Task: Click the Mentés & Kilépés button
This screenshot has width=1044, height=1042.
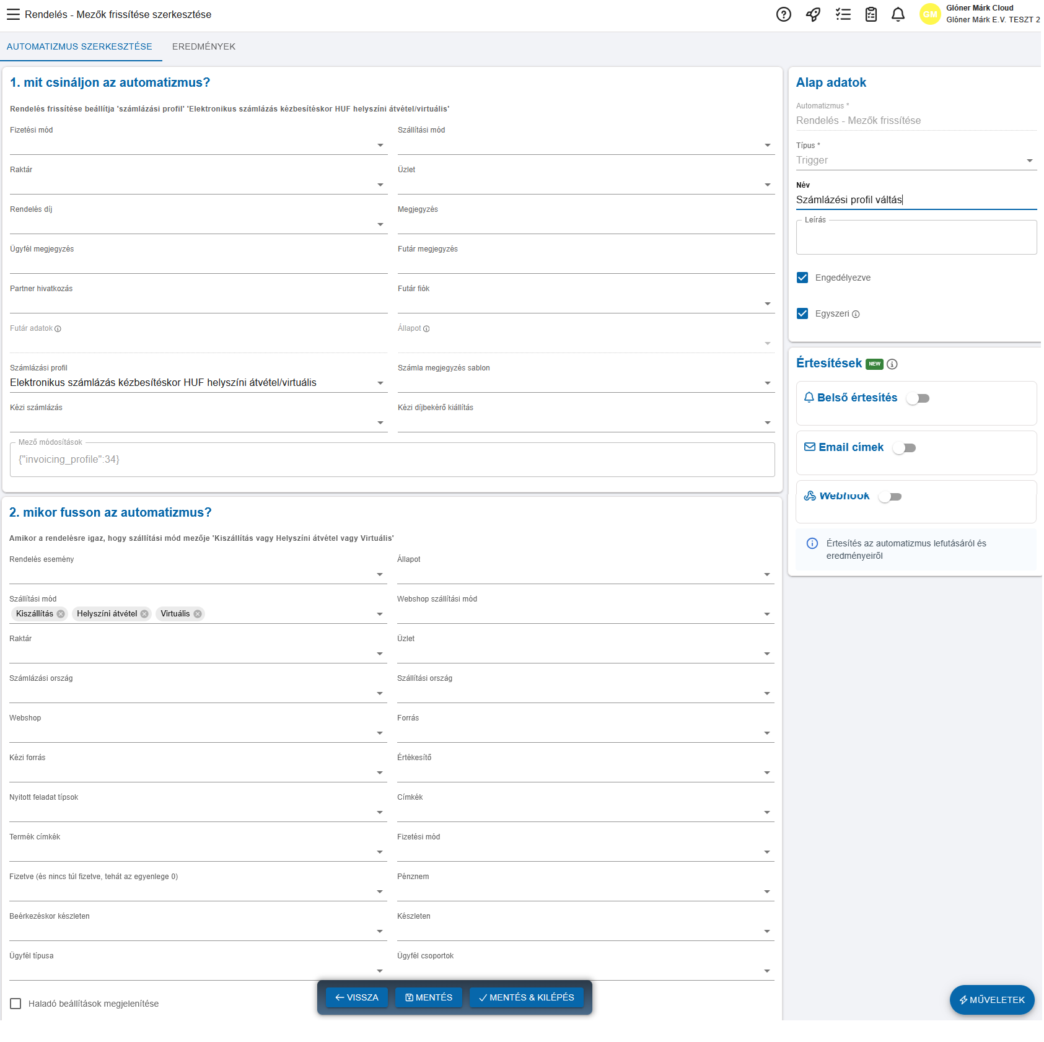Action: click(526, 997)
